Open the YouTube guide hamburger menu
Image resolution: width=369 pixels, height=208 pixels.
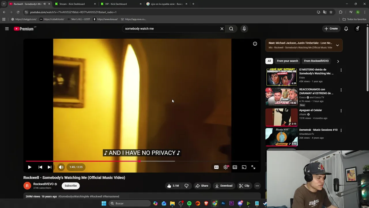pyautogui.click(x=7, y=29)
